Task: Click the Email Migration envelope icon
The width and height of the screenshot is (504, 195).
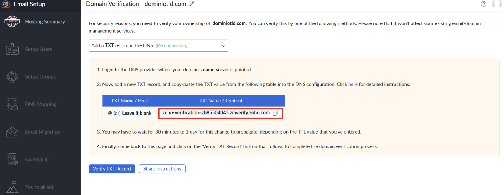Action: click(12, 132)
